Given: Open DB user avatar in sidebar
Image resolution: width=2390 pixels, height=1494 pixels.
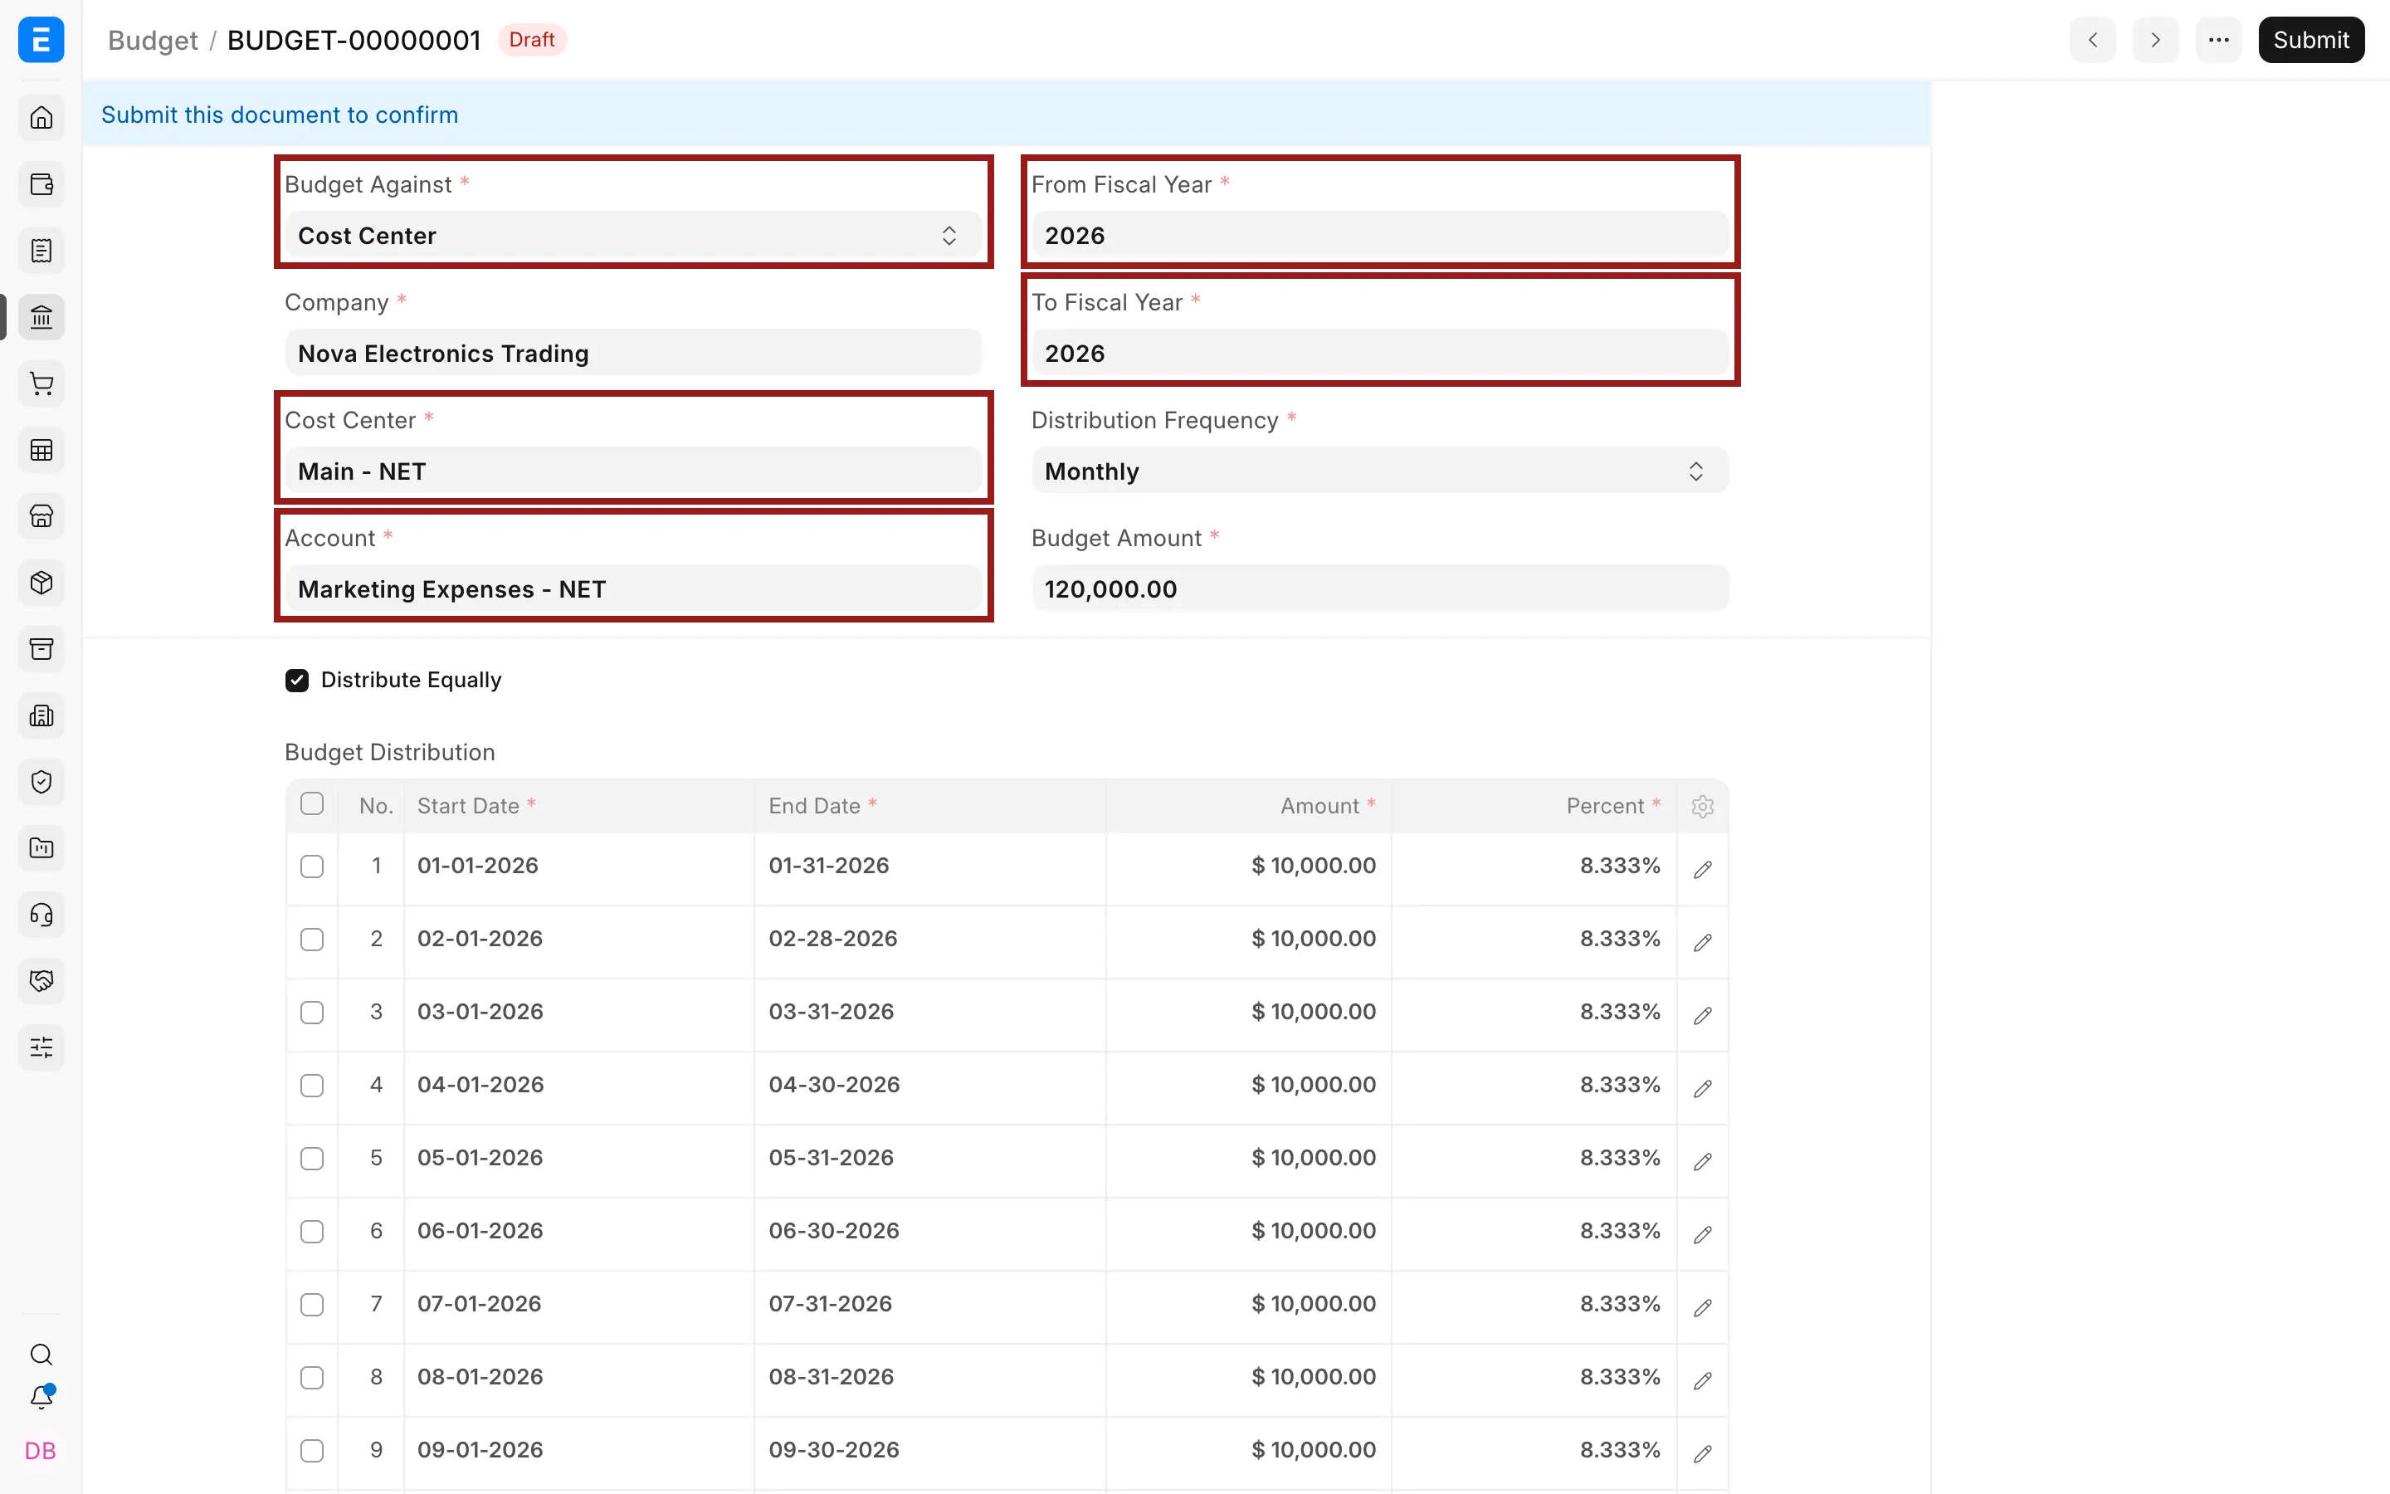Looking at the screenshot, I should [41, 1451].
